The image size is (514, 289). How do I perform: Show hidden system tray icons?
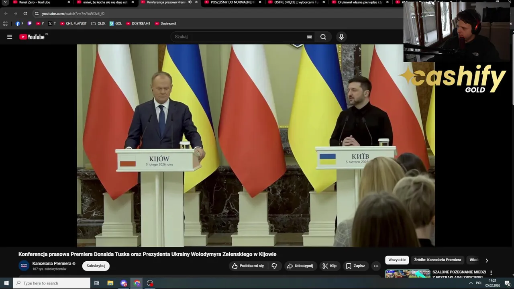[471, 283]
